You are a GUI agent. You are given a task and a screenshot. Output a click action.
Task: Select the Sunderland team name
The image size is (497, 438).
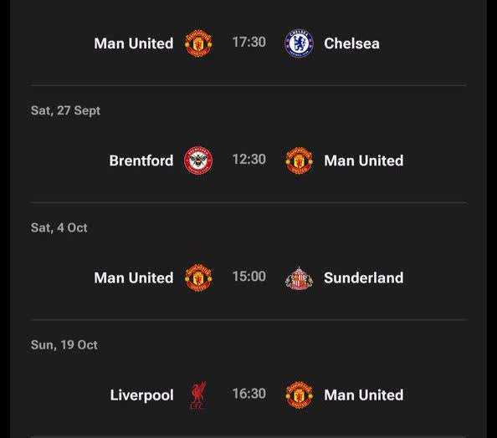coord(364,278)
